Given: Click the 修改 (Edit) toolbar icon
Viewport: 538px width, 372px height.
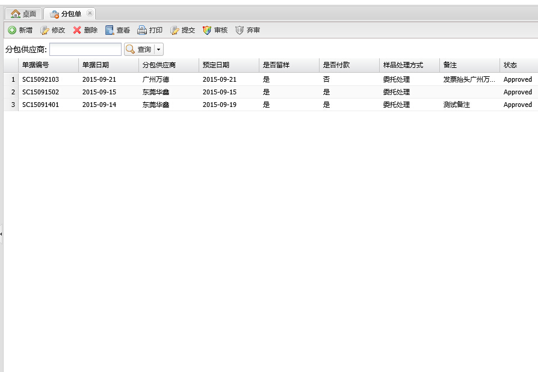Looking at the screenshot, I should coord(45,30).
